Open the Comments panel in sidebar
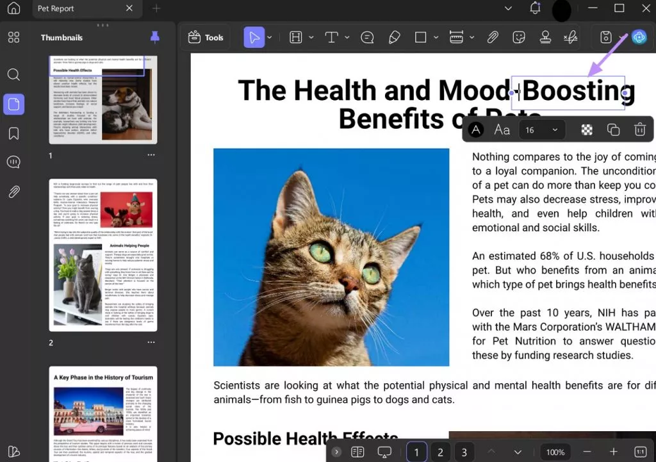This screenshot has width=656, height=462. [13, 162]
